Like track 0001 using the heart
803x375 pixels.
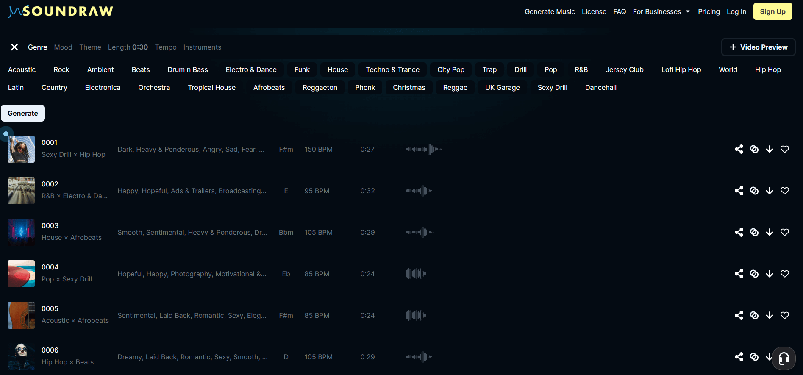[784, 149]
